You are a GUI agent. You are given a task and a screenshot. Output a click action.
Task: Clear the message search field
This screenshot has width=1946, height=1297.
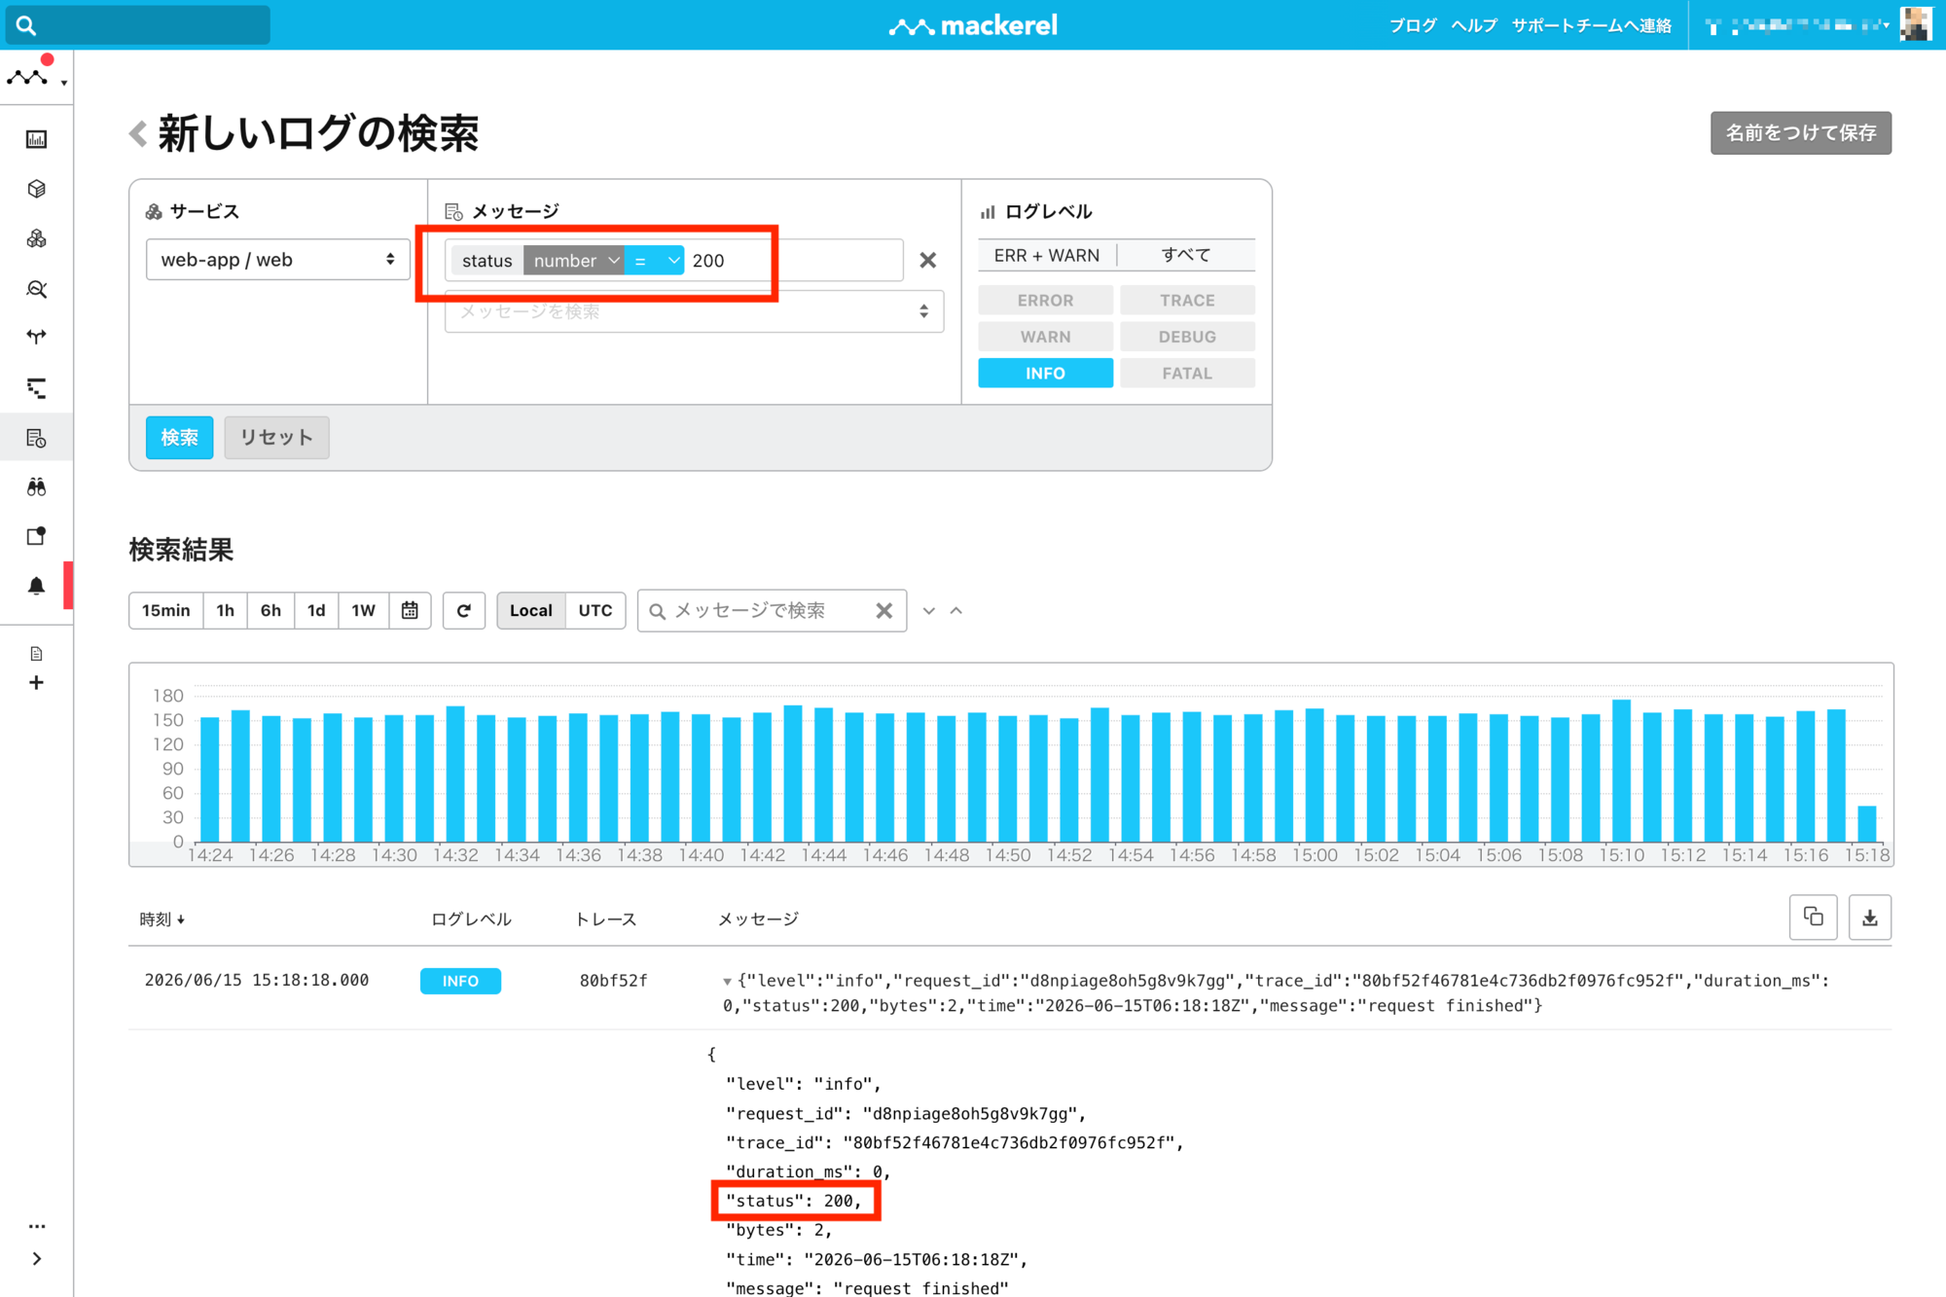[x=883, y=610]
